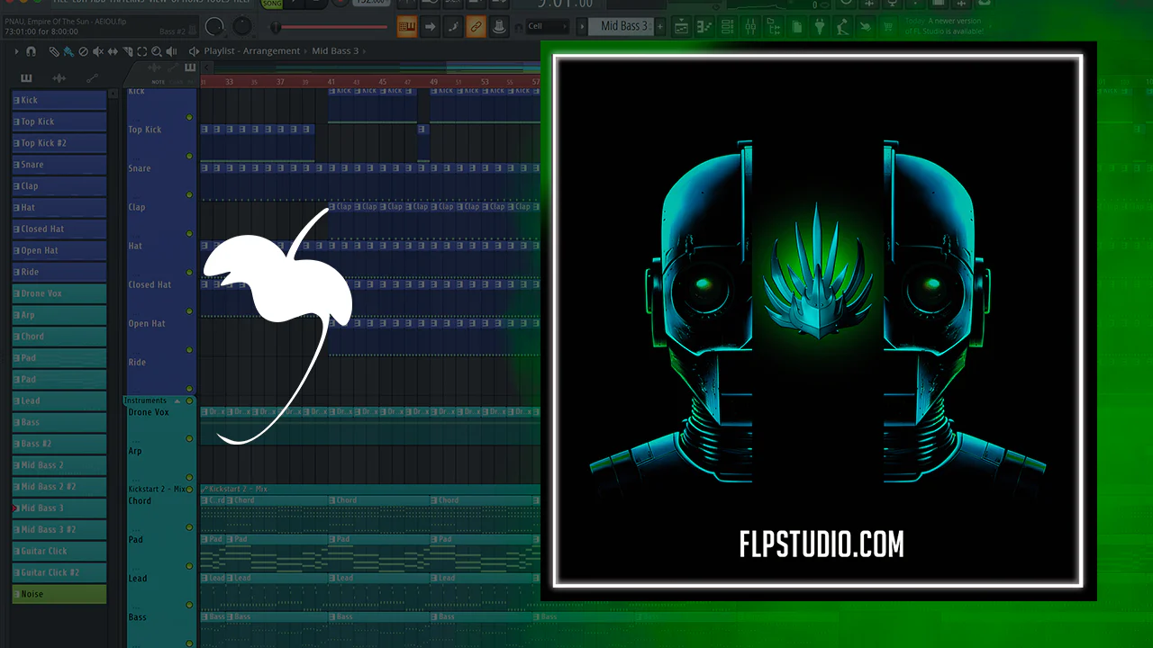
Task: Select the Delete tool in playlist toolbar
Action: point(83,51)
